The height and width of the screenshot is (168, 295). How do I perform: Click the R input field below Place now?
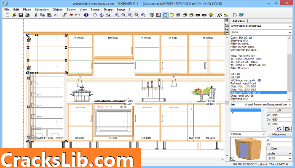(x=282, y=144)
